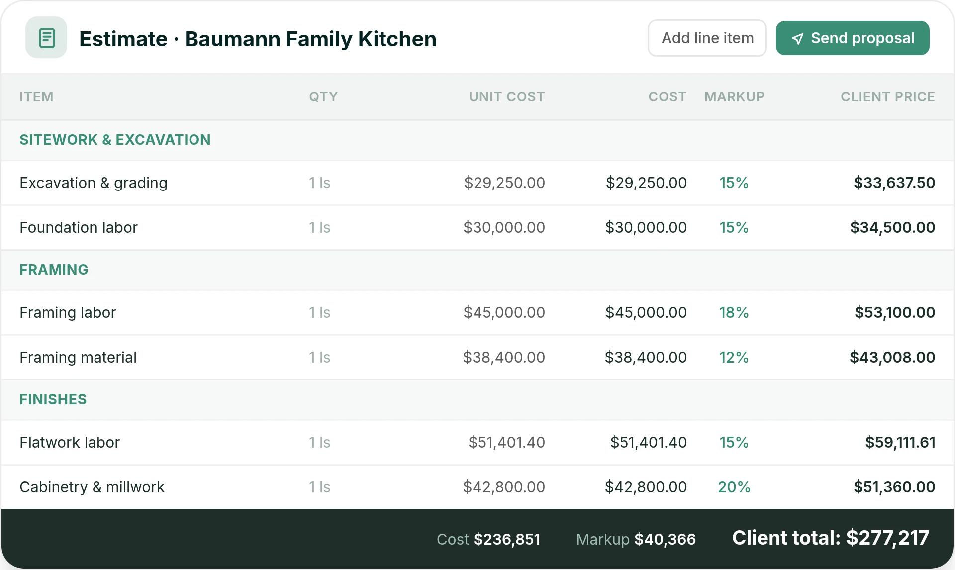This screenshot has width=955, height=570.
Task: Select the Sitework & Excavation section header
Action: pos(477,140)
